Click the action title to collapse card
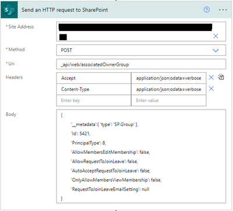233x211 pixels. coord(65,10)
